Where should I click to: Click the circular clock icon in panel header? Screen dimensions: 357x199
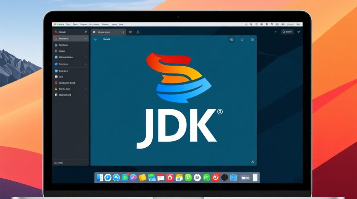[232, 40]
